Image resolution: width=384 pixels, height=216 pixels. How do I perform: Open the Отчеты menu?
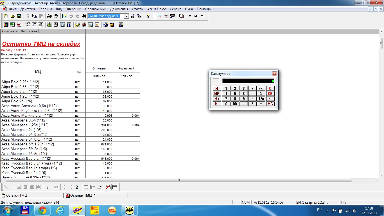(137, 9)
